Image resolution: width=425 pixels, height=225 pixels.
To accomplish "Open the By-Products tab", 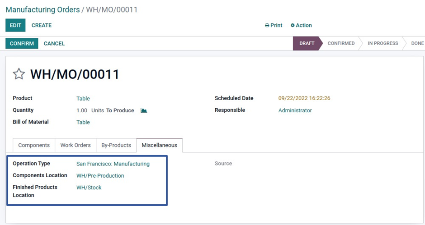I will [x=116, y=145].
